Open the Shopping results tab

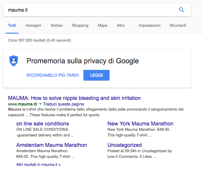(80, 26)
